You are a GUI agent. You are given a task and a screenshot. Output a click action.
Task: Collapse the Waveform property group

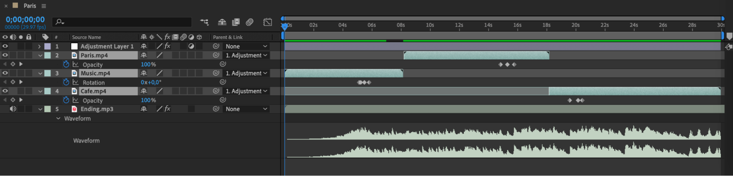[x=58, y=119]
